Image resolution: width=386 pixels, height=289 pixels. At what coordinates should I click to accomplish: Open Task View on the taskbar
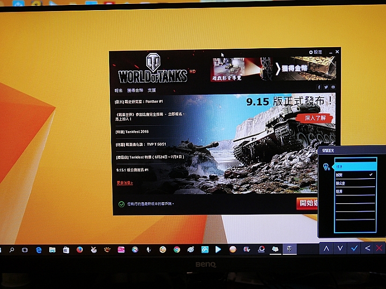coord(25,250)
